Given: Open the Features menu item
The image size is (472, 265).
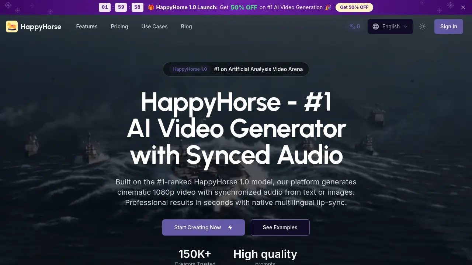Looking at the screenshot, I should tap(87, 26).
